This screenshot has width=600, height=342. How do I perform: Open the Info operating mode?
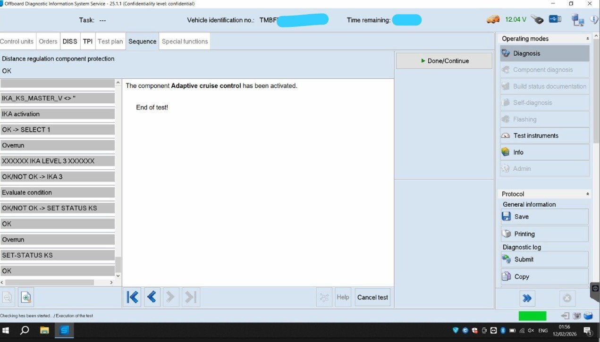click(544, 152)
